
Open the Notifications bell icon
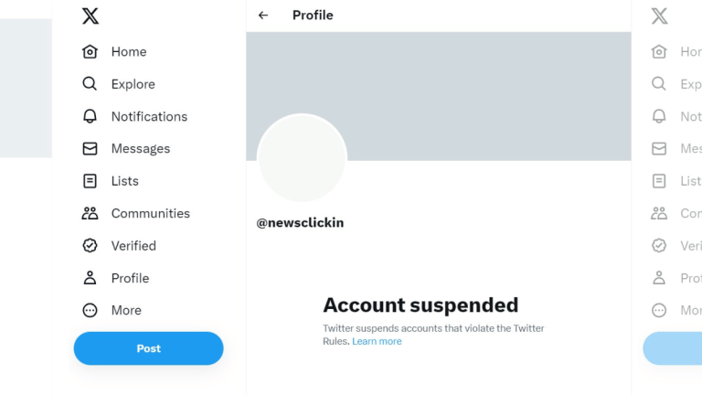pos(90,116)
